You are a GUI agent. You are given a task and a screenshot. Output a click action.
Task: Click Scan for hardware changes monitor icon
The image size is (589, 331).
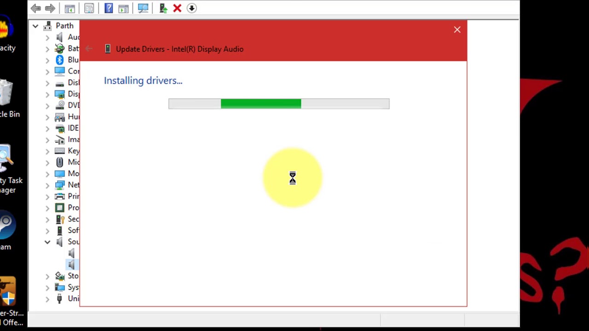click(143, 8)
